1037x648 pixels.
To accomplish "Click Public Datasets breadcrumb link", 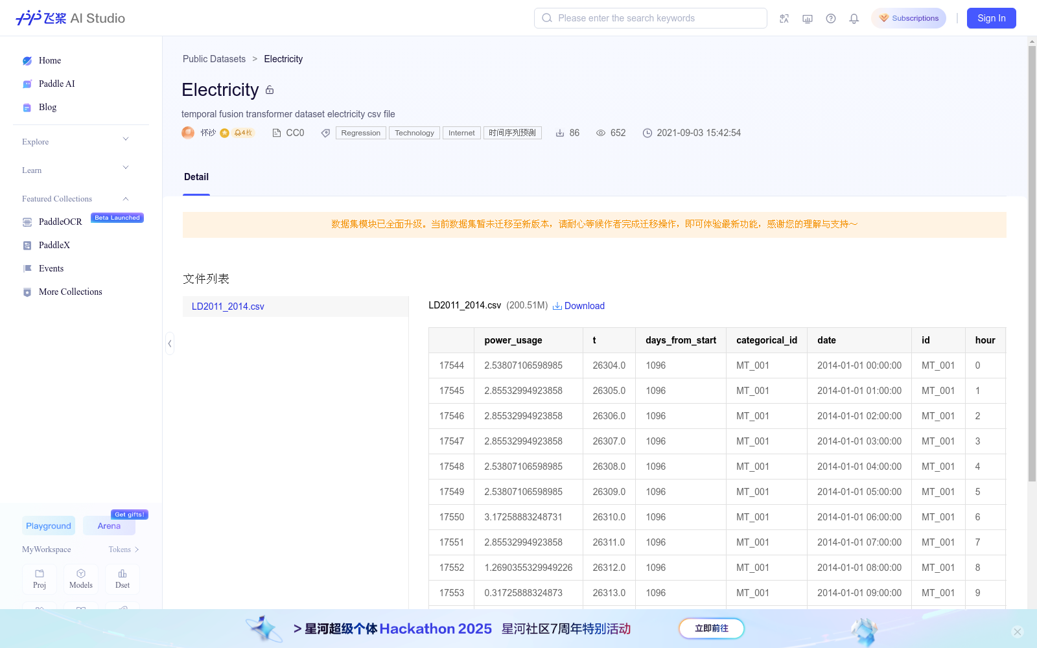I will coord(214,59).
